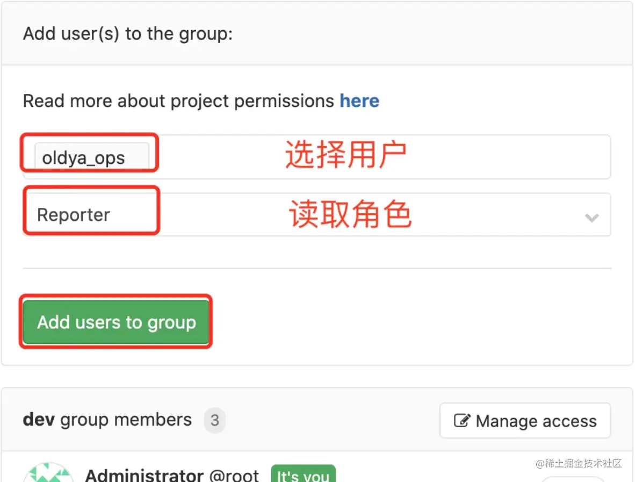Click the 'dev group members' heading

click(107, 420)
